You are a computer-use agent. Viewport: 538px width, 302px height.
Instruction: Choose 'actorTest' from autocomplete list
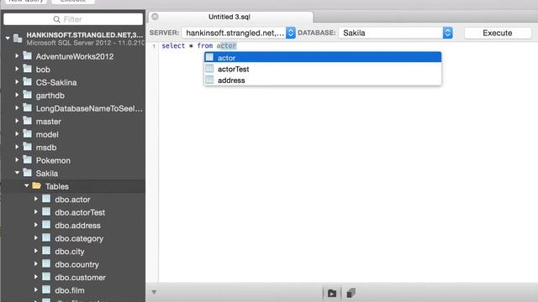pos(323,69)
